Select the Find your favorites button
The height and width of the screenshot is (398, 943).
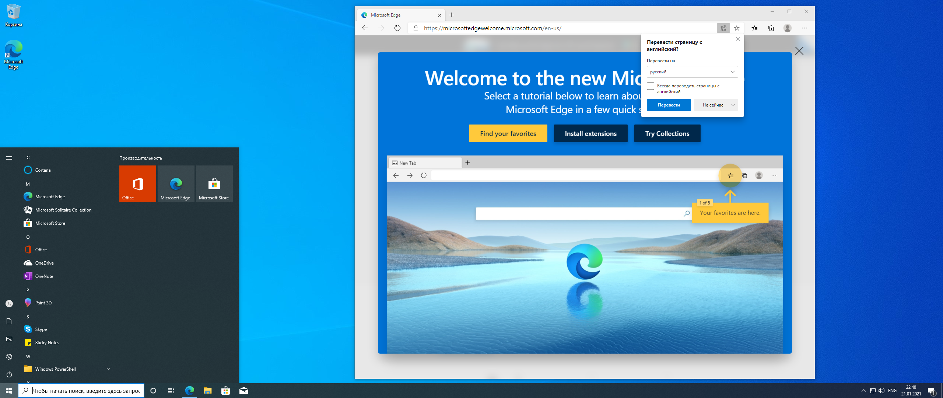click(508, 133)
